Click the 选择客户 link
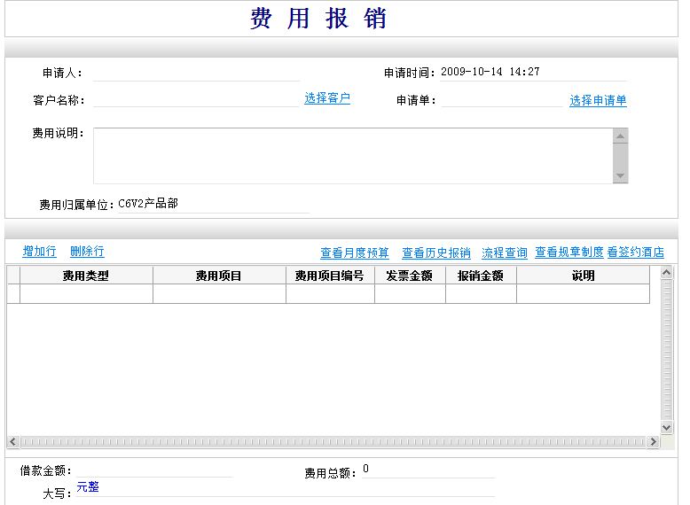 pos(327,98)
